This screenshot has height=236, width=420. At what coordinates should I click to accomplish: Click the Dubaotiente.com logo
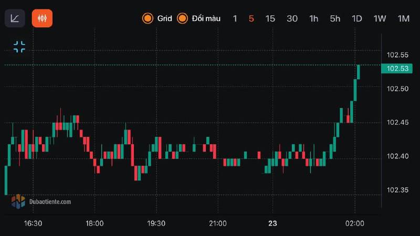click(41, 201)
